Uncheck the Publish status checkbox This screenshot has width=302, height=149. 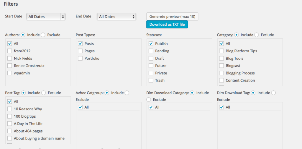(151, 43)
